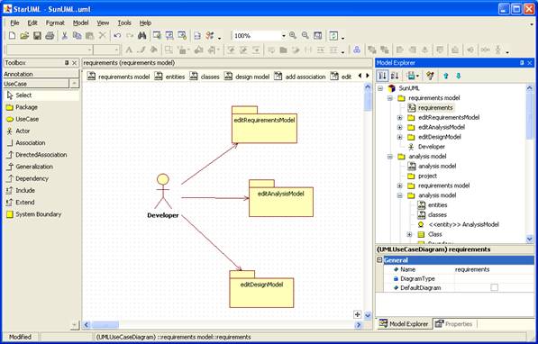Click the Zoom Out magnifier icon
Viewport: 538px width, 344px height.
pos(305,35)
